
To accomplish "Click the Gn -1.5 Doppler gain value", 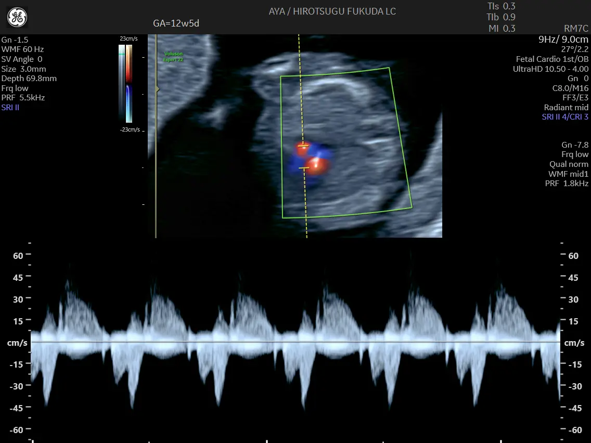I will (x=15, y=40).
